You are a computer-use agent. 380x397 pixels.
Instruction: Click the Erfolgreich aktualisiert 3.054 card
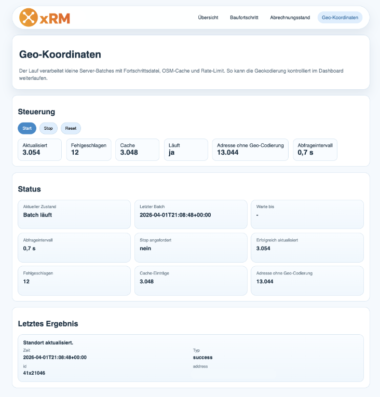click(x=307, y=248)
